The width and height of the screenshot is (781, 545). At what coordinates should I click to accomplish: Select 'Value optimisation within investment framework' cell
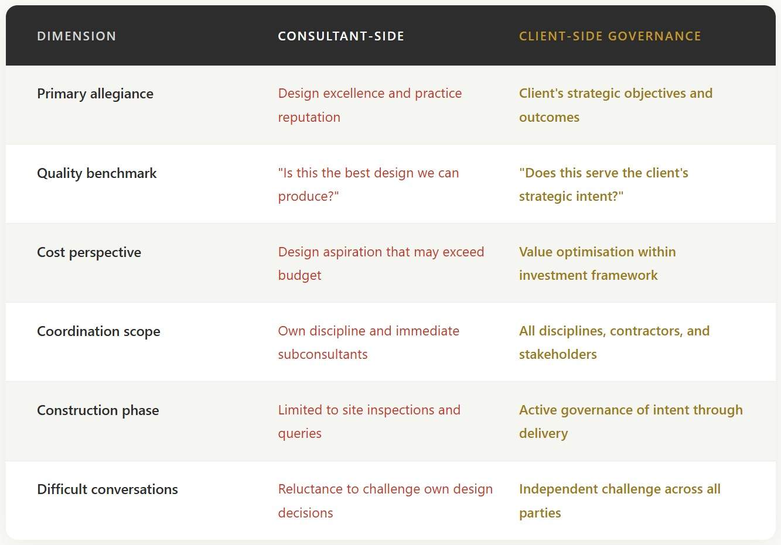(598, 263)
